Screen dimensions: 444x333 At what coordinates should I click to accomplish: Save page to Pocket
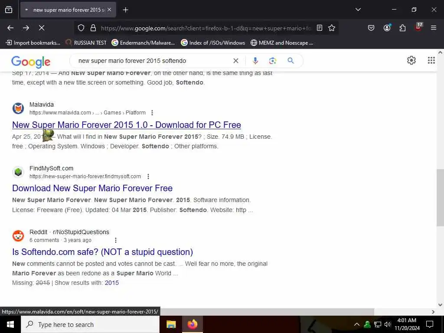click(371, 28)
